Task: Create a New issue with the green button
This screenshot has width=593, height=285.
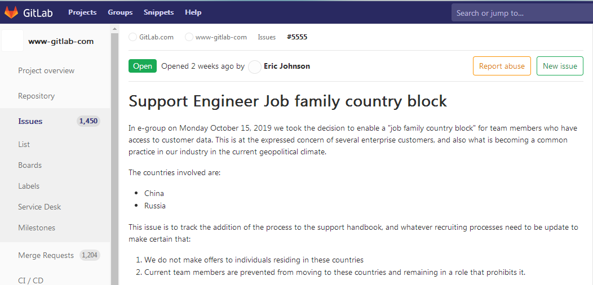Action: pos(559,66)
